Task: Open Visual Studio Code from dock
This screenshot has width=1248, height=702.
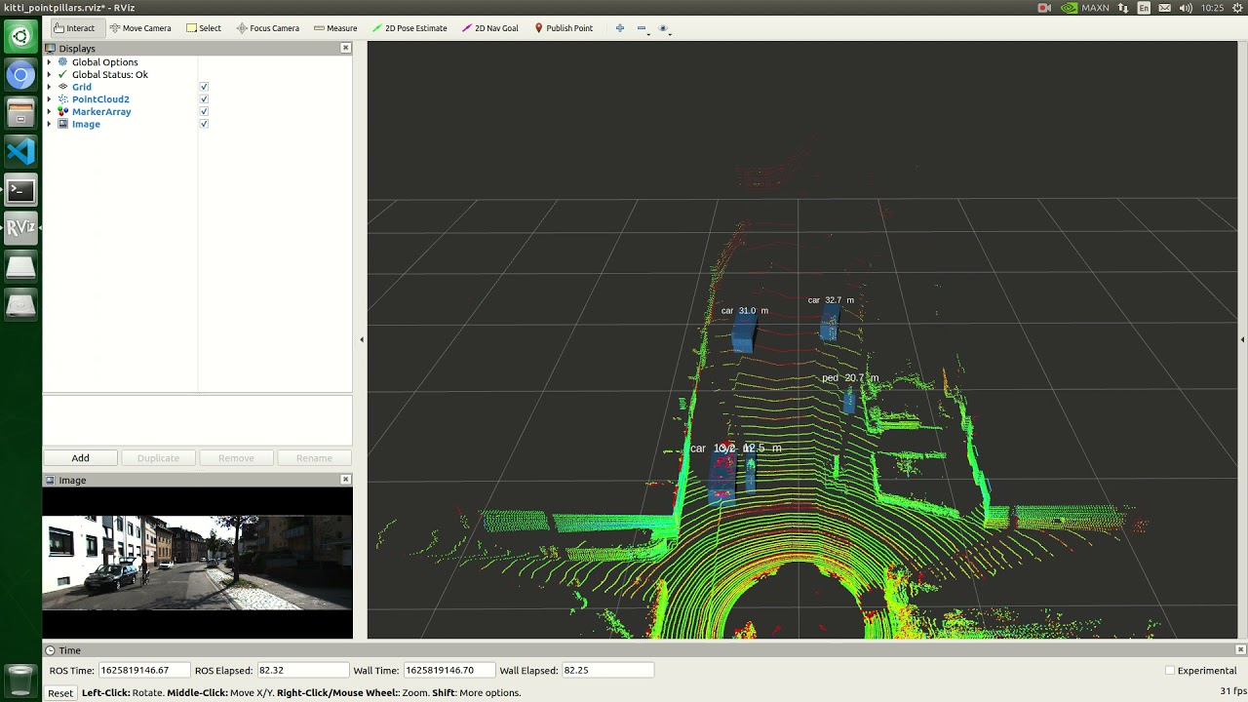Action: tap(20, 151)
